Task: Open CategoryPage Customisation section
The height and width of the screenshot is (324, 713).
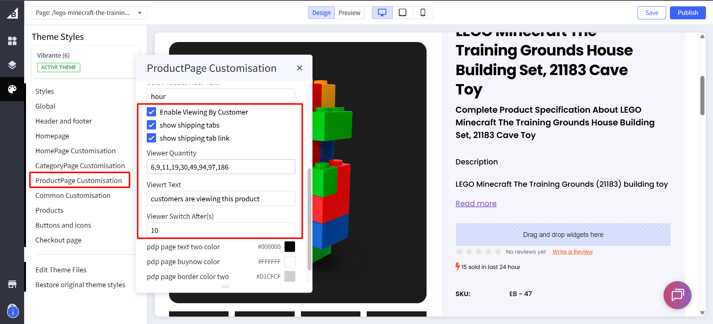Action: pos(80,166)
